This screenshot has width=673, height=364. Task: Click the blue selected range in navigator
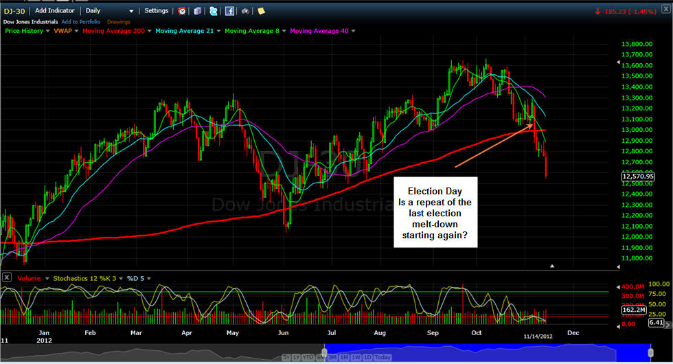[488, 352]
